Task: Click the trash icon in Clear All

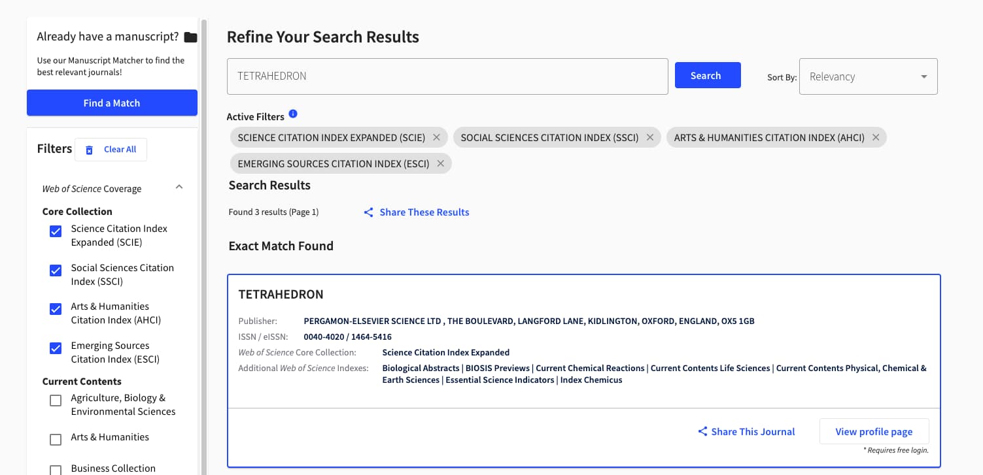Action: coord(90,150)
